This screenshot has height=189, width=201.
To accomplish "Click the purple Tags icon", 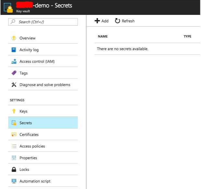I will (x=14, y=73).
